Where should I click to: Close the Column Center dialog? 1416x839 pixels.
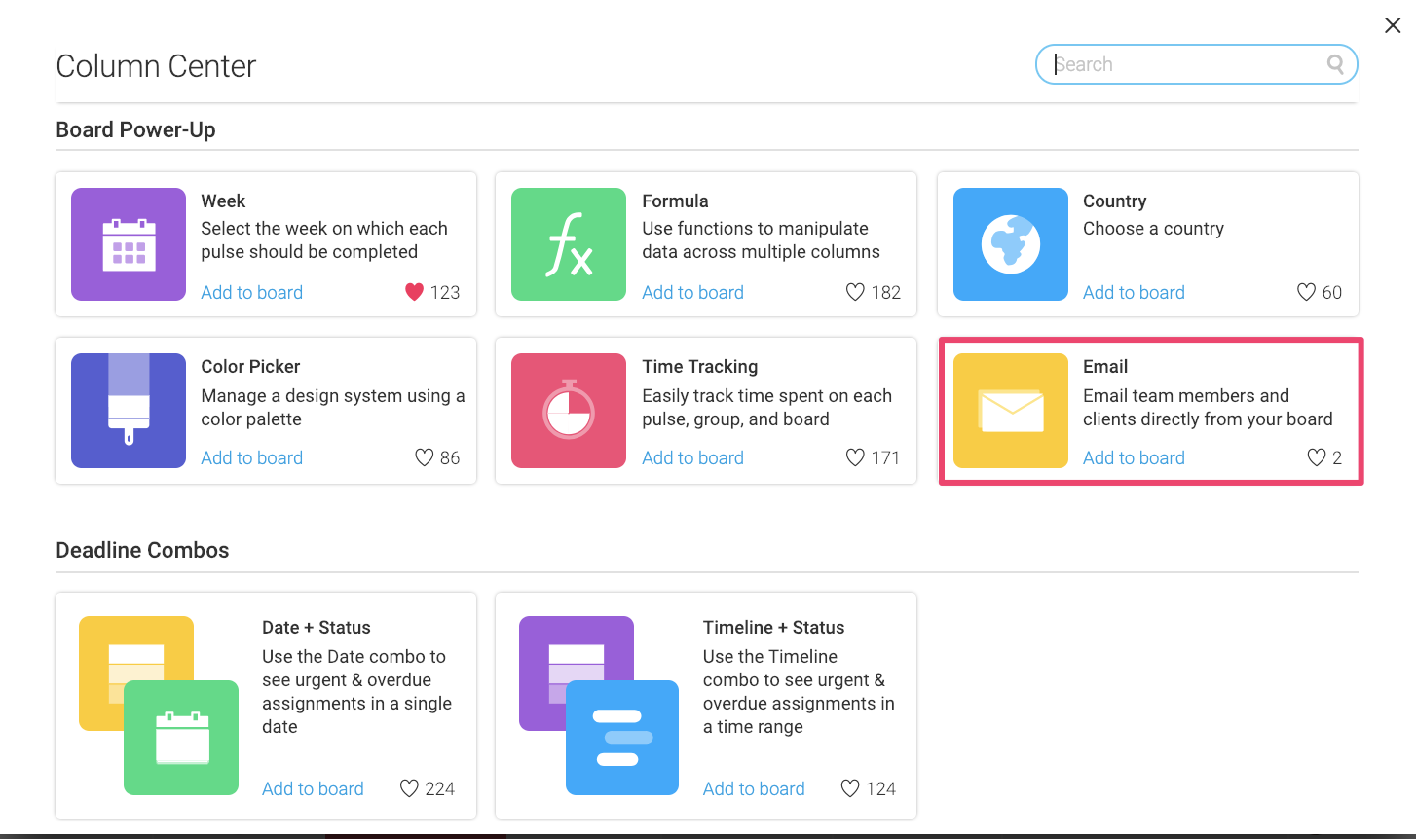pos(1393,25)
